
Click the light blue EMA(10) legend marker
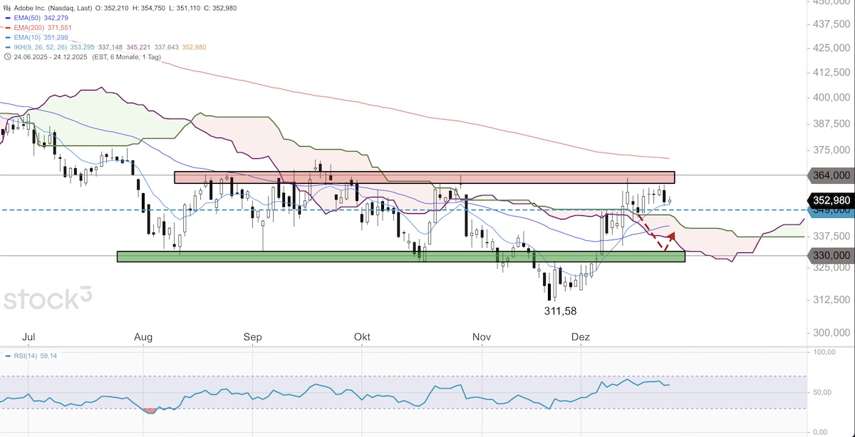pos(7,37)
